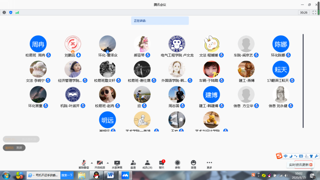
Task: Select participant avatar 陈娜
Action: (281, 44)
